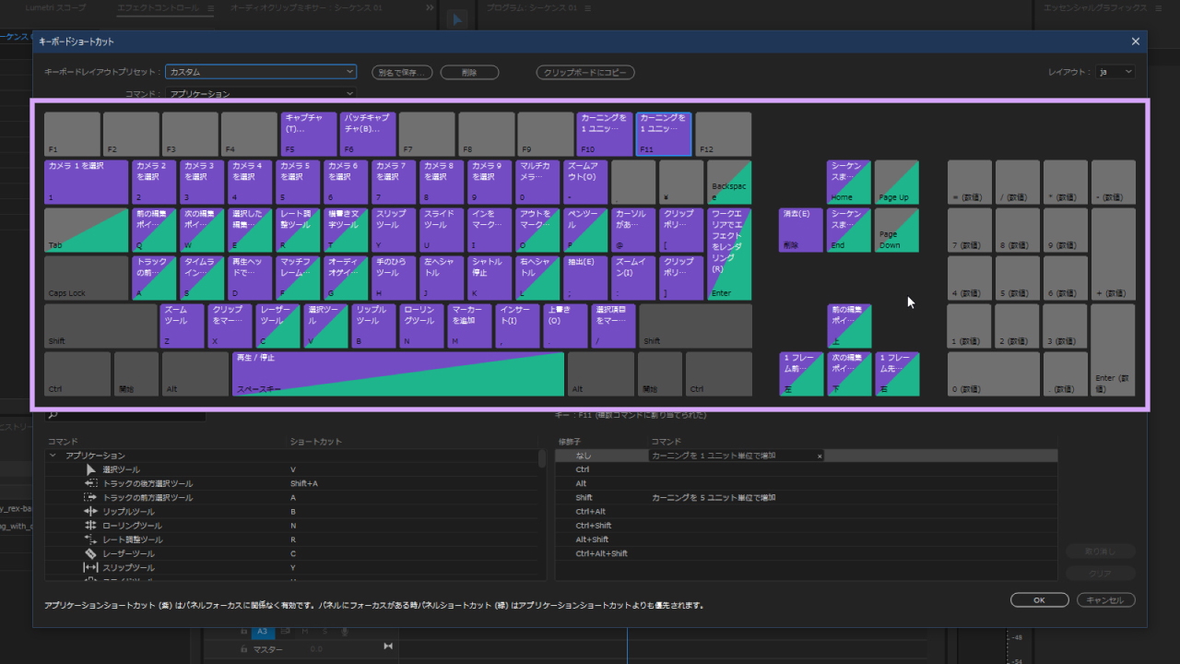This screenshot has height=664, width=1180.
Task: Open the レイアウト dropdown showing ja
Action: coord(1115,72)
